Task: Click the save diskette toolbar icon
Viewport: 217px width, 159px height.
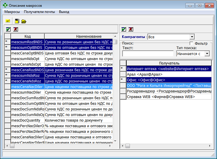Action: (17, 21)
